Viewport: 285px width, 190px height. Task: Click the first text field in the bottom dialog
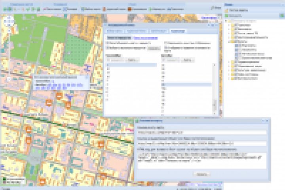tap(202, 132)
